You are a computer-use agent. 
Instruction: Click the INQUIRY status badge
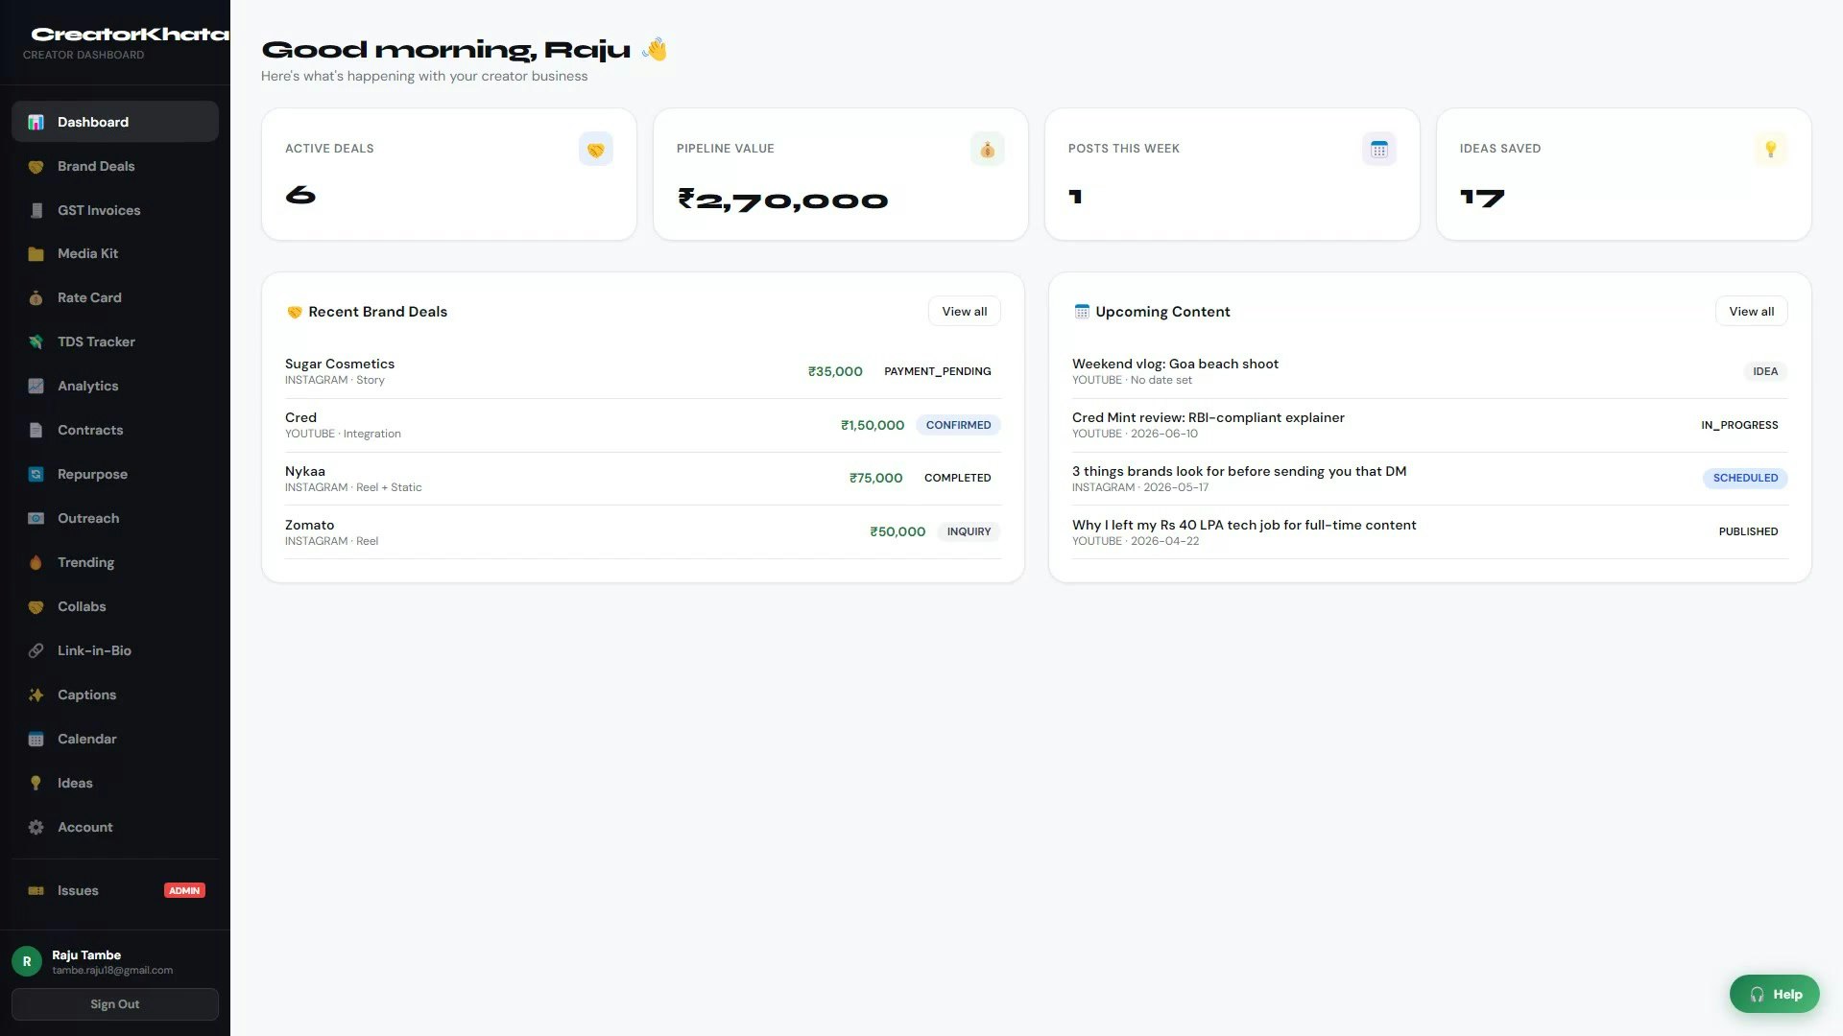pyautogui.click(x=969, y=531)
